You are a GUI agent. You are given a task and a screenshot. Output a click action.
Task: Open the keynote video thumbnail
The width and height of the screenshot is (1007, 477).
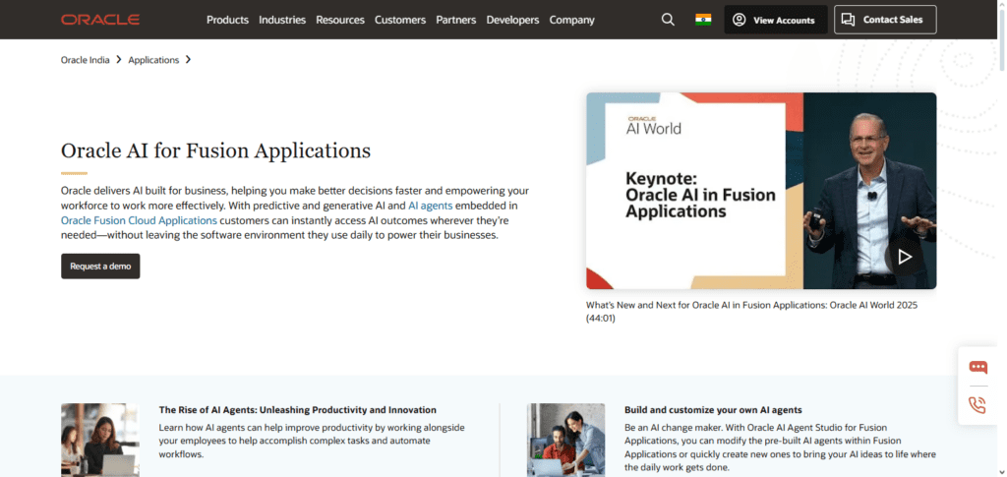tap(761, 191)
